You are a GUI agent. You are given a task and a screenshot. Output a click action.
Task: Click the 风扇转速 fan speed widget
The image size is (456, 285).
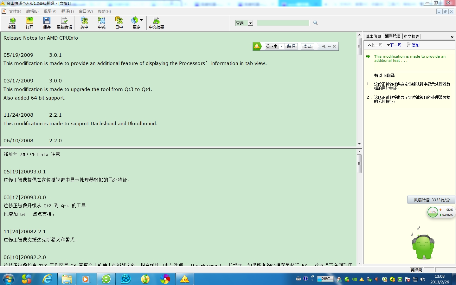(431, 200)
